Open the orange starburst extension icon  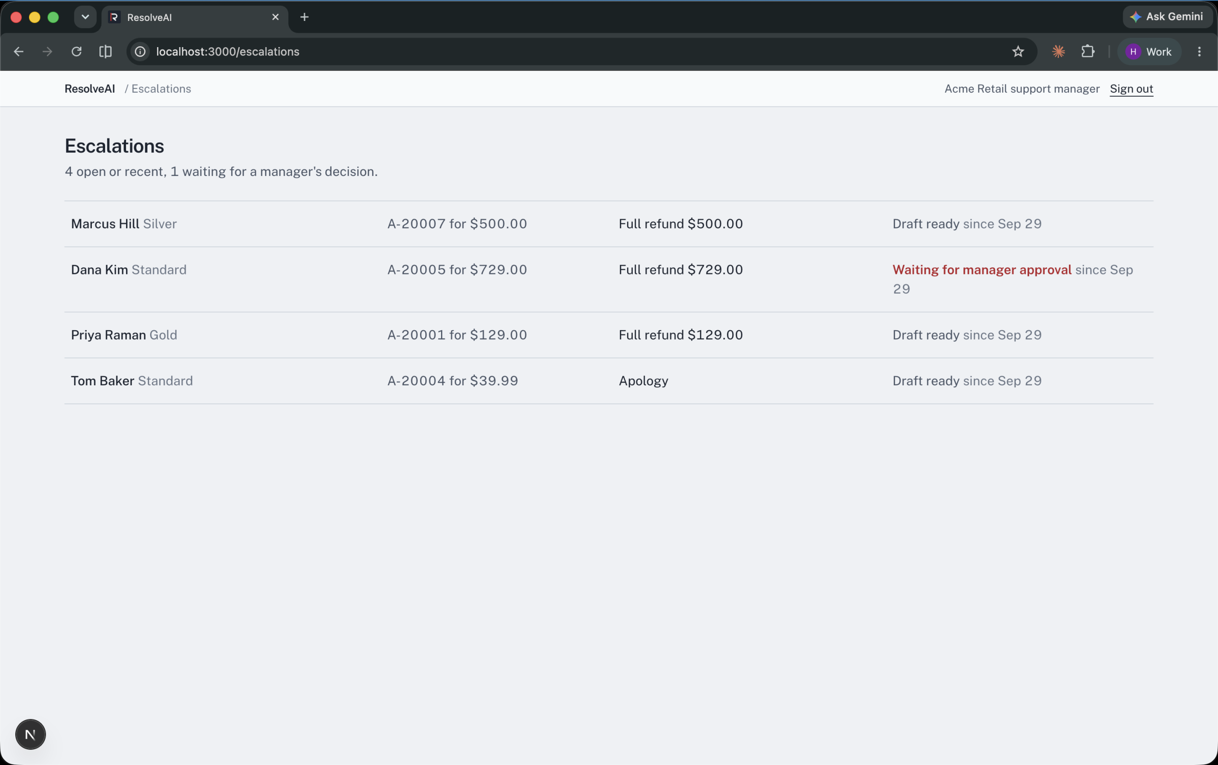click(1058, 51)
